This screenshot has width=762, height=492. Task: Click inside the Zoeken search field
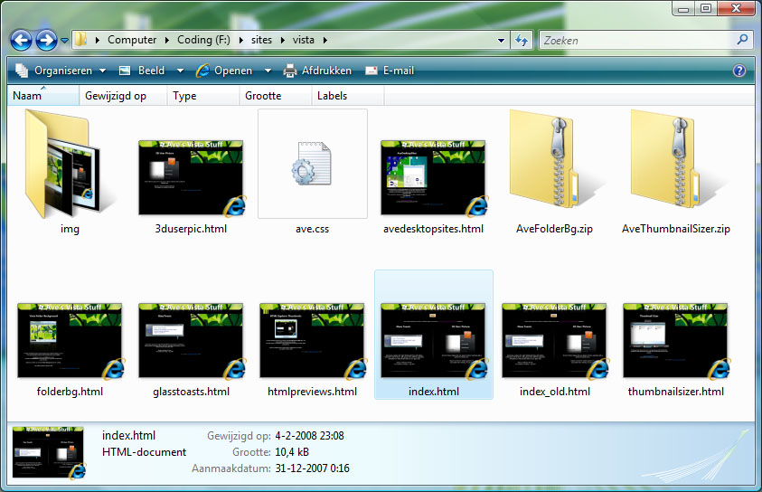(x=636, y=40)
